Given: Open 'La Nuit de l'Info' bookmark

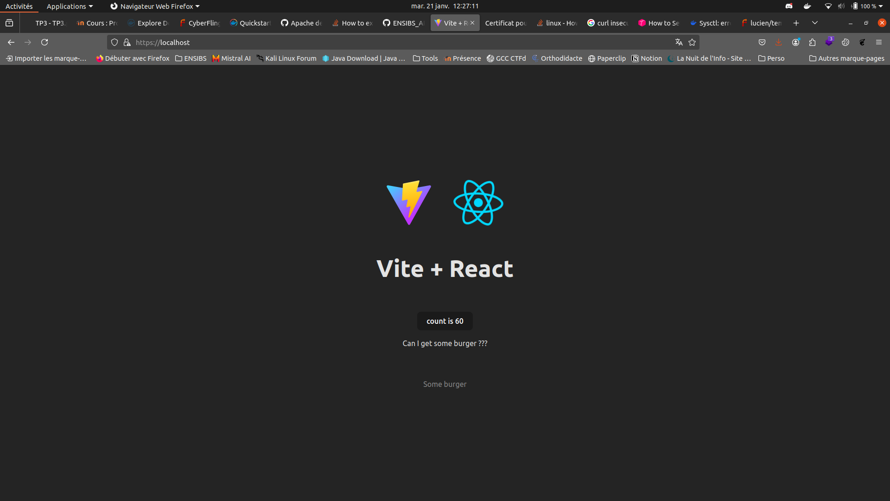Looking at the screenshot, I should tap(709, 58).
